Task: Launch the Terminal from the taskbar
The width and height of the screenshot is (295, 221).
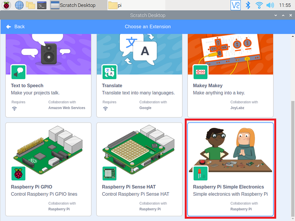Action: [42, 5]
